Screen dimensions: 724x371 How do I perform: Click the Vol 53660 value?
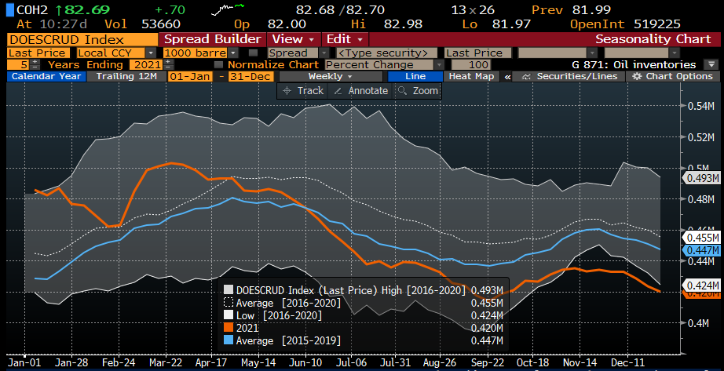(161, 24)
